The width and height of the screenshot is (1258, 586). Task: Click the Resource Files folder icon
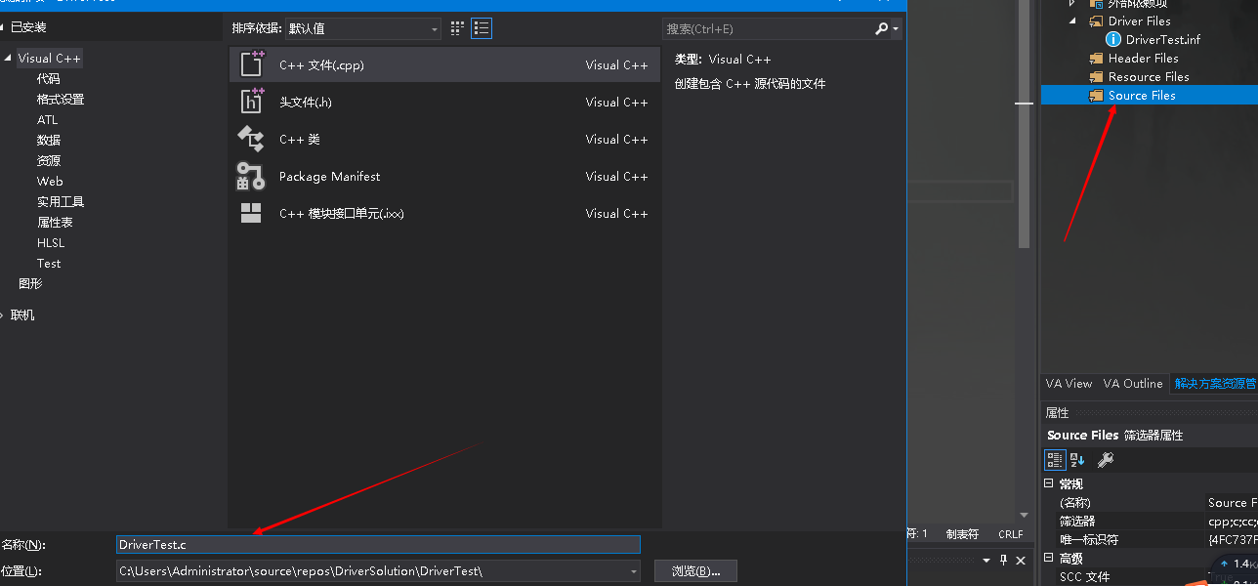click(x=1097, y=76)
